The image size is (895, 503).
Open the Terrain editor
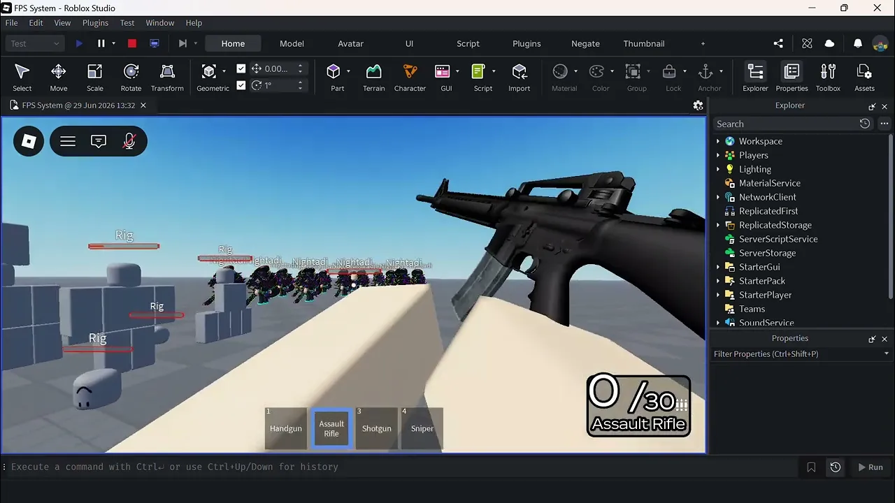(373, 77)
